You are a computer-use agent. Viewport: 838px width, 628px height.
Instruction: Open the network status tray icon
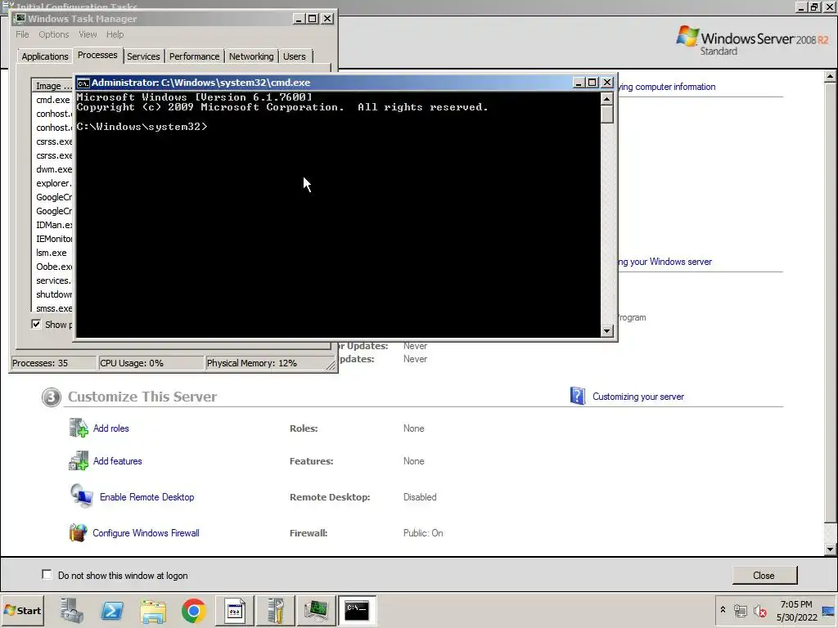740,610
